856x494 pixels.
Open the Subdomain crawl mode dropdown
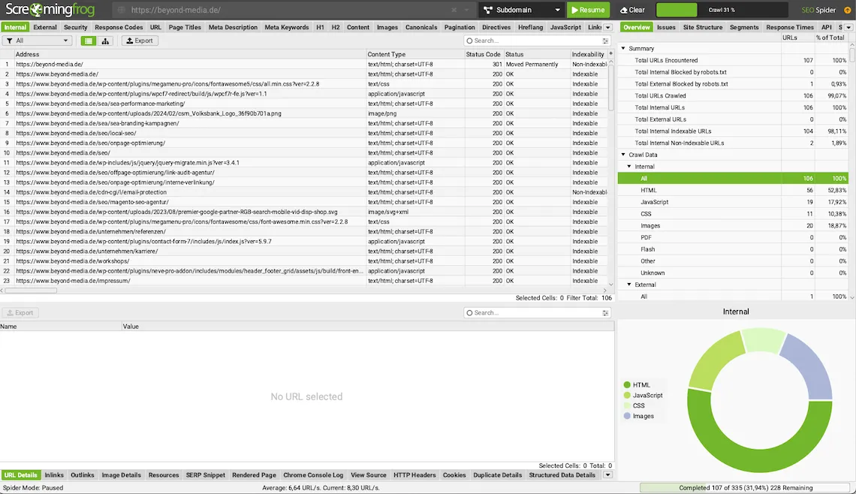coord(521,10)
